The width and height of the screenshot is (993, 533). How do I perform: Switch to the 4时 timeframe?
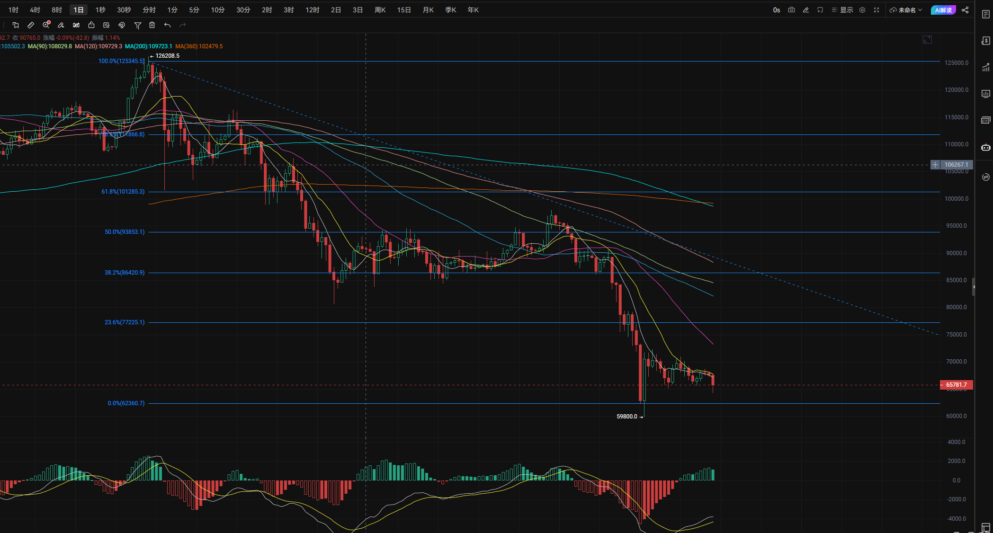pyautogui.click(x=35, y=10)
